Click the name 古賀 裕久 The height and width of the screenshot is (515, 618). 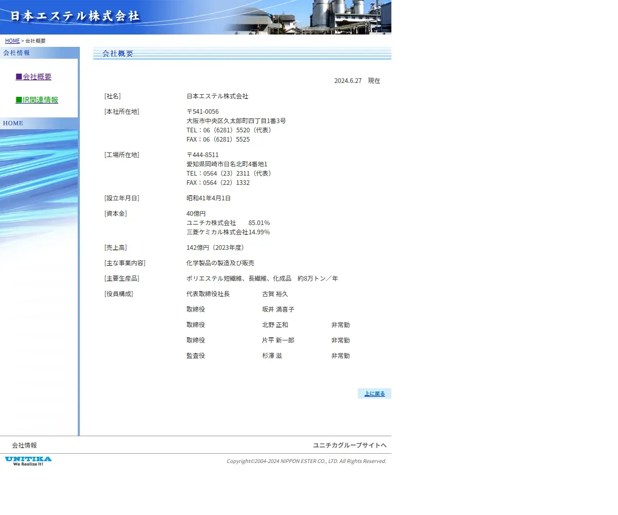pyautogui.click(x=275, y=294)
